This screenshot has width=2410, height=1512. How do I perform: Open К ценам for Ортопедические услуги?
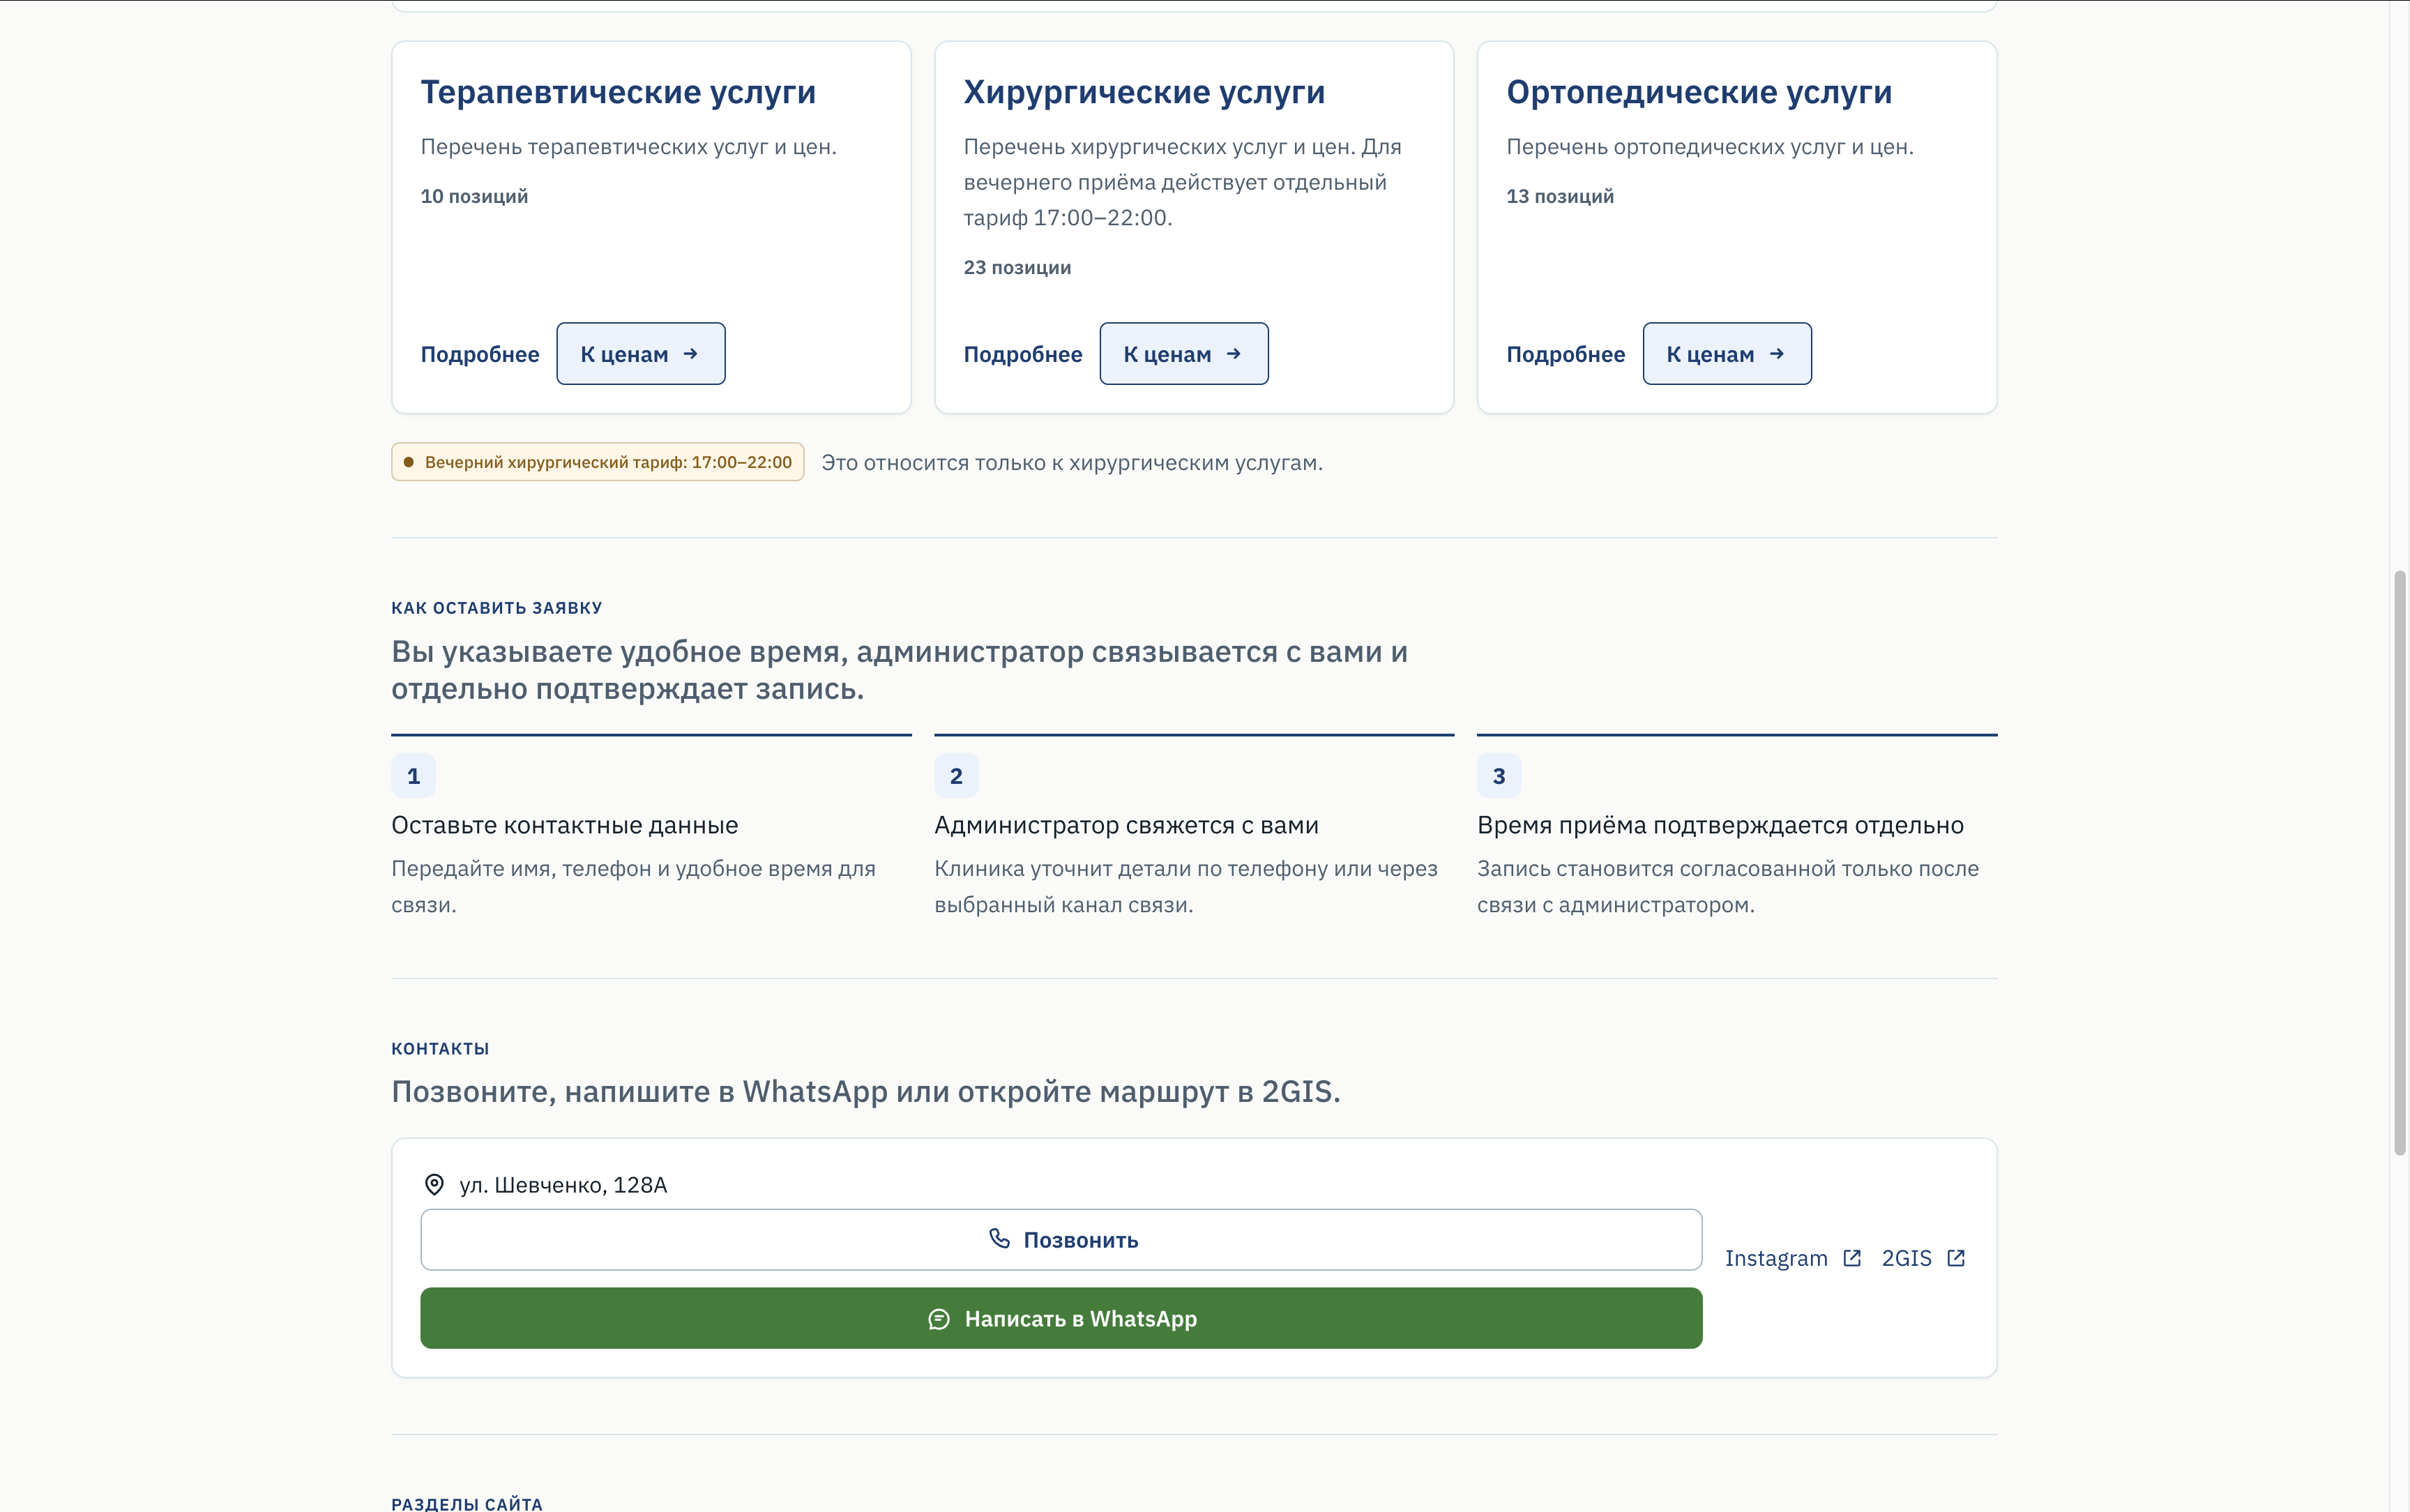tap(1727, 354)
